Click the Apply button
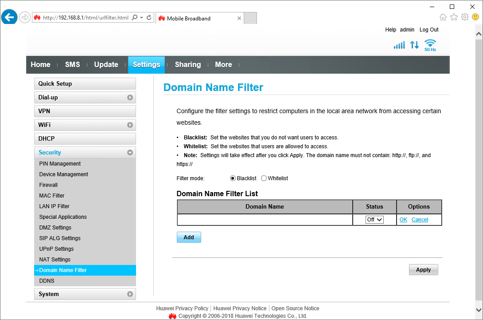 click(x=423, y=270)
